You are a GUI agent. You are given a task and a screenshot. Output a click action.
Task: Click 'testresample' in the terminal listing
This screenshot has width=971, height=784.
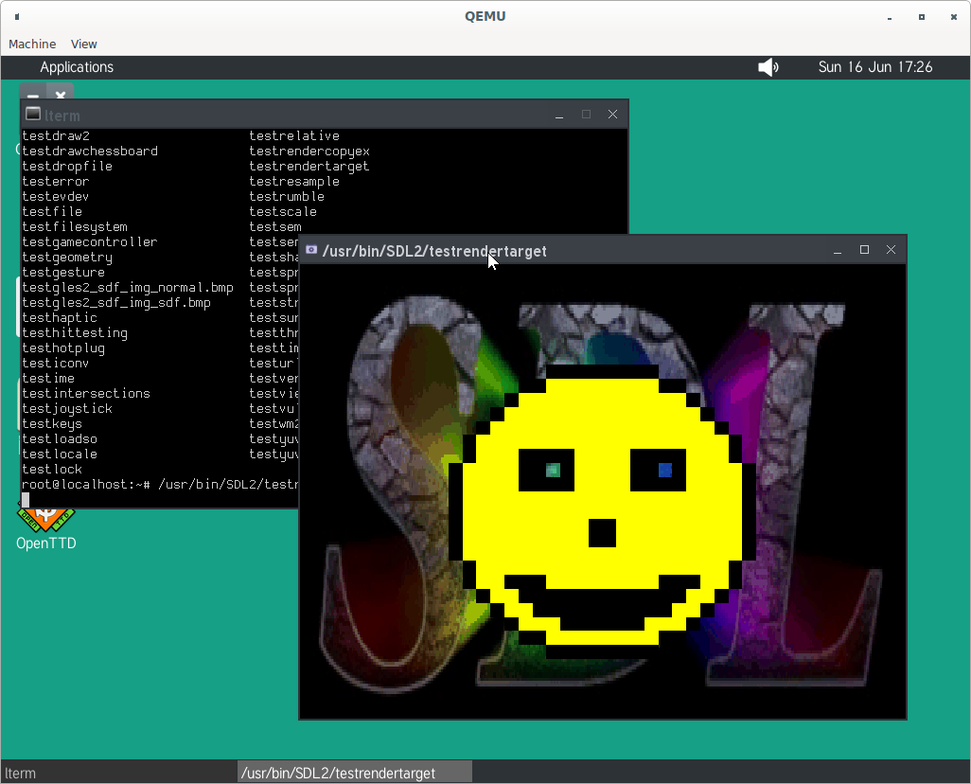(294, 182)
